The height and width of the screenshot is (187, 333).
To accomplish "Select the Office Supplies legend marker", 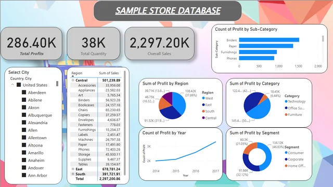I will point(286,108).
